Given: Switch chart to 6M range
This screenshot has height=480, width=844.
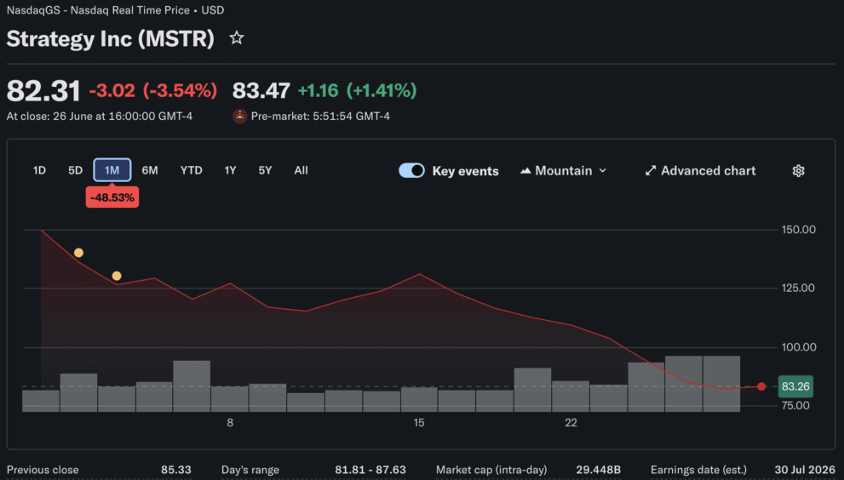Looking at the screenshot, I should (150, 170).
